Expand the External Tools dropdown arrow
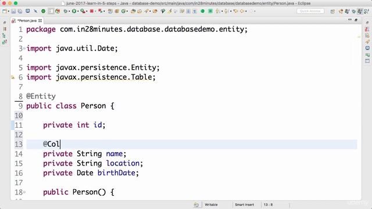The height and width of the screenshot is (209, 372). pos(104,11)
